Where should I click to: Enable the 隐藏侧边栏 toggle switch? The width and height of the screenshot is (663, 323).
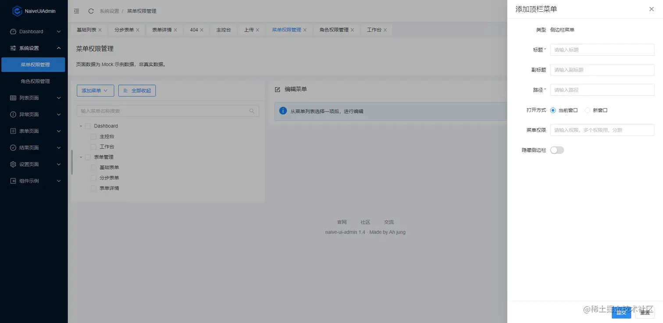coord(557,150)
